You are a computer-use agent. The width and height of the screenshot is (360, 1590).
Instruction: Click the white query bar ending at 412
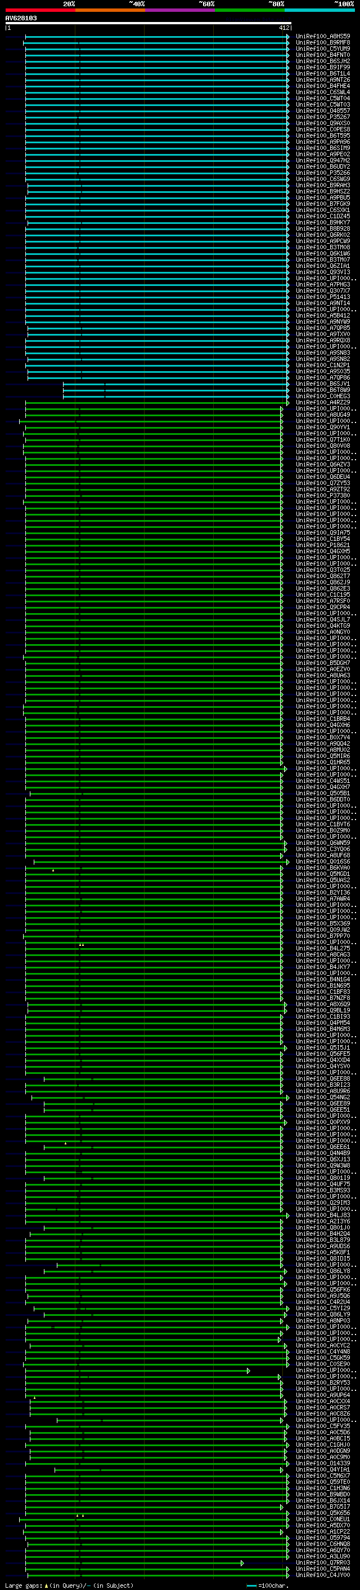pyautogui.click(x=148, y=24)
